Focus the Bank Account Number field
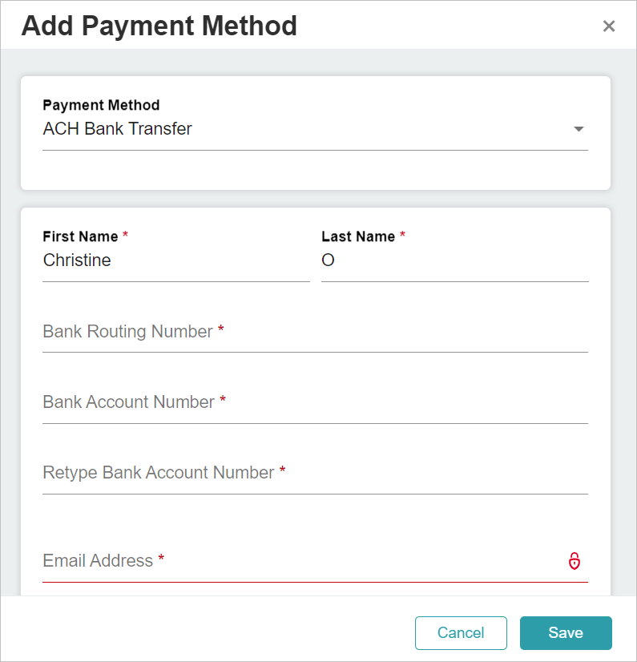Image resolution: width=637 pixels, height=662 pixels. 315,402
